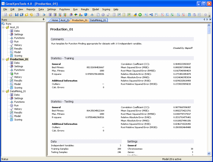213x162 pixels.
Task: Switch to the Acot_01 tab
Action: click(65, 20)
